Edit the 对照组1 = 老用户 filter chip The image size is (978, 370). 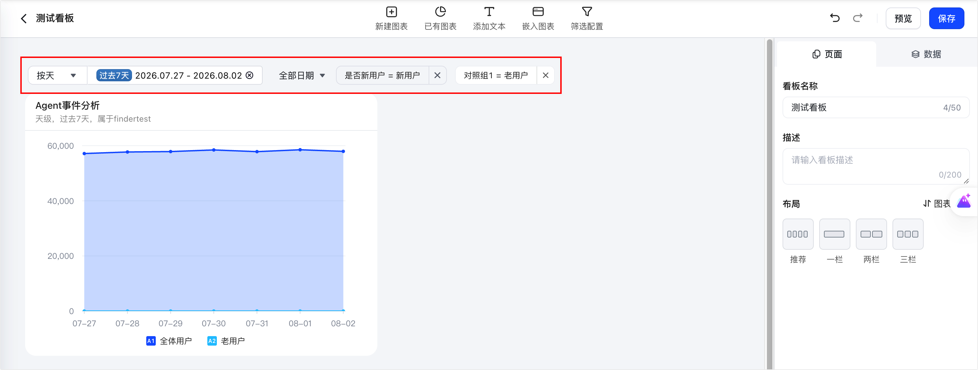[x=495, y=75]
